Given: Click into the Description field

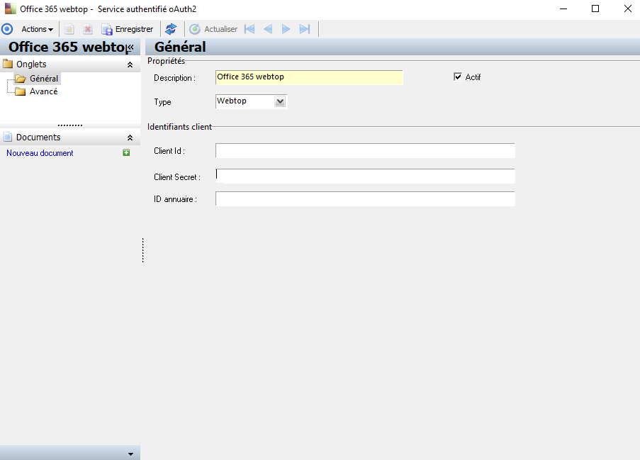Looking at the screenshot, I should (x=309, y=77).
